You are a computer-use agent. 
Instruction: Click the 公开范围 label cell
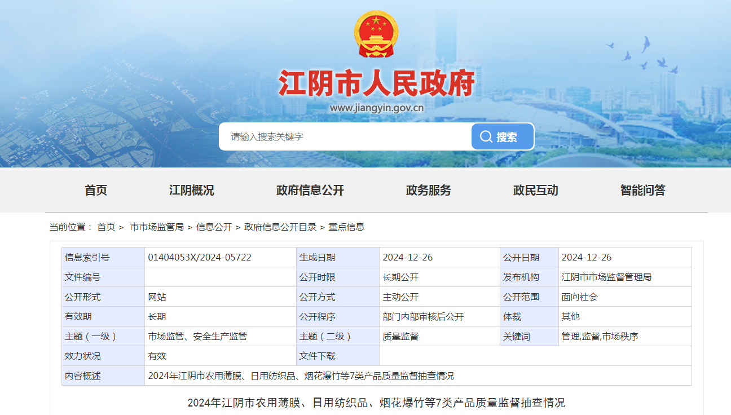pos(529,297)
